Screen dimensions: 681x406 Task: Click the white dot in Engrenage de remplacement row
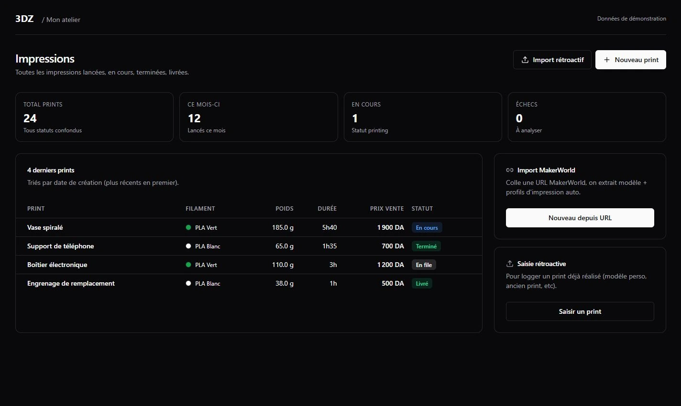coord(188,283)
